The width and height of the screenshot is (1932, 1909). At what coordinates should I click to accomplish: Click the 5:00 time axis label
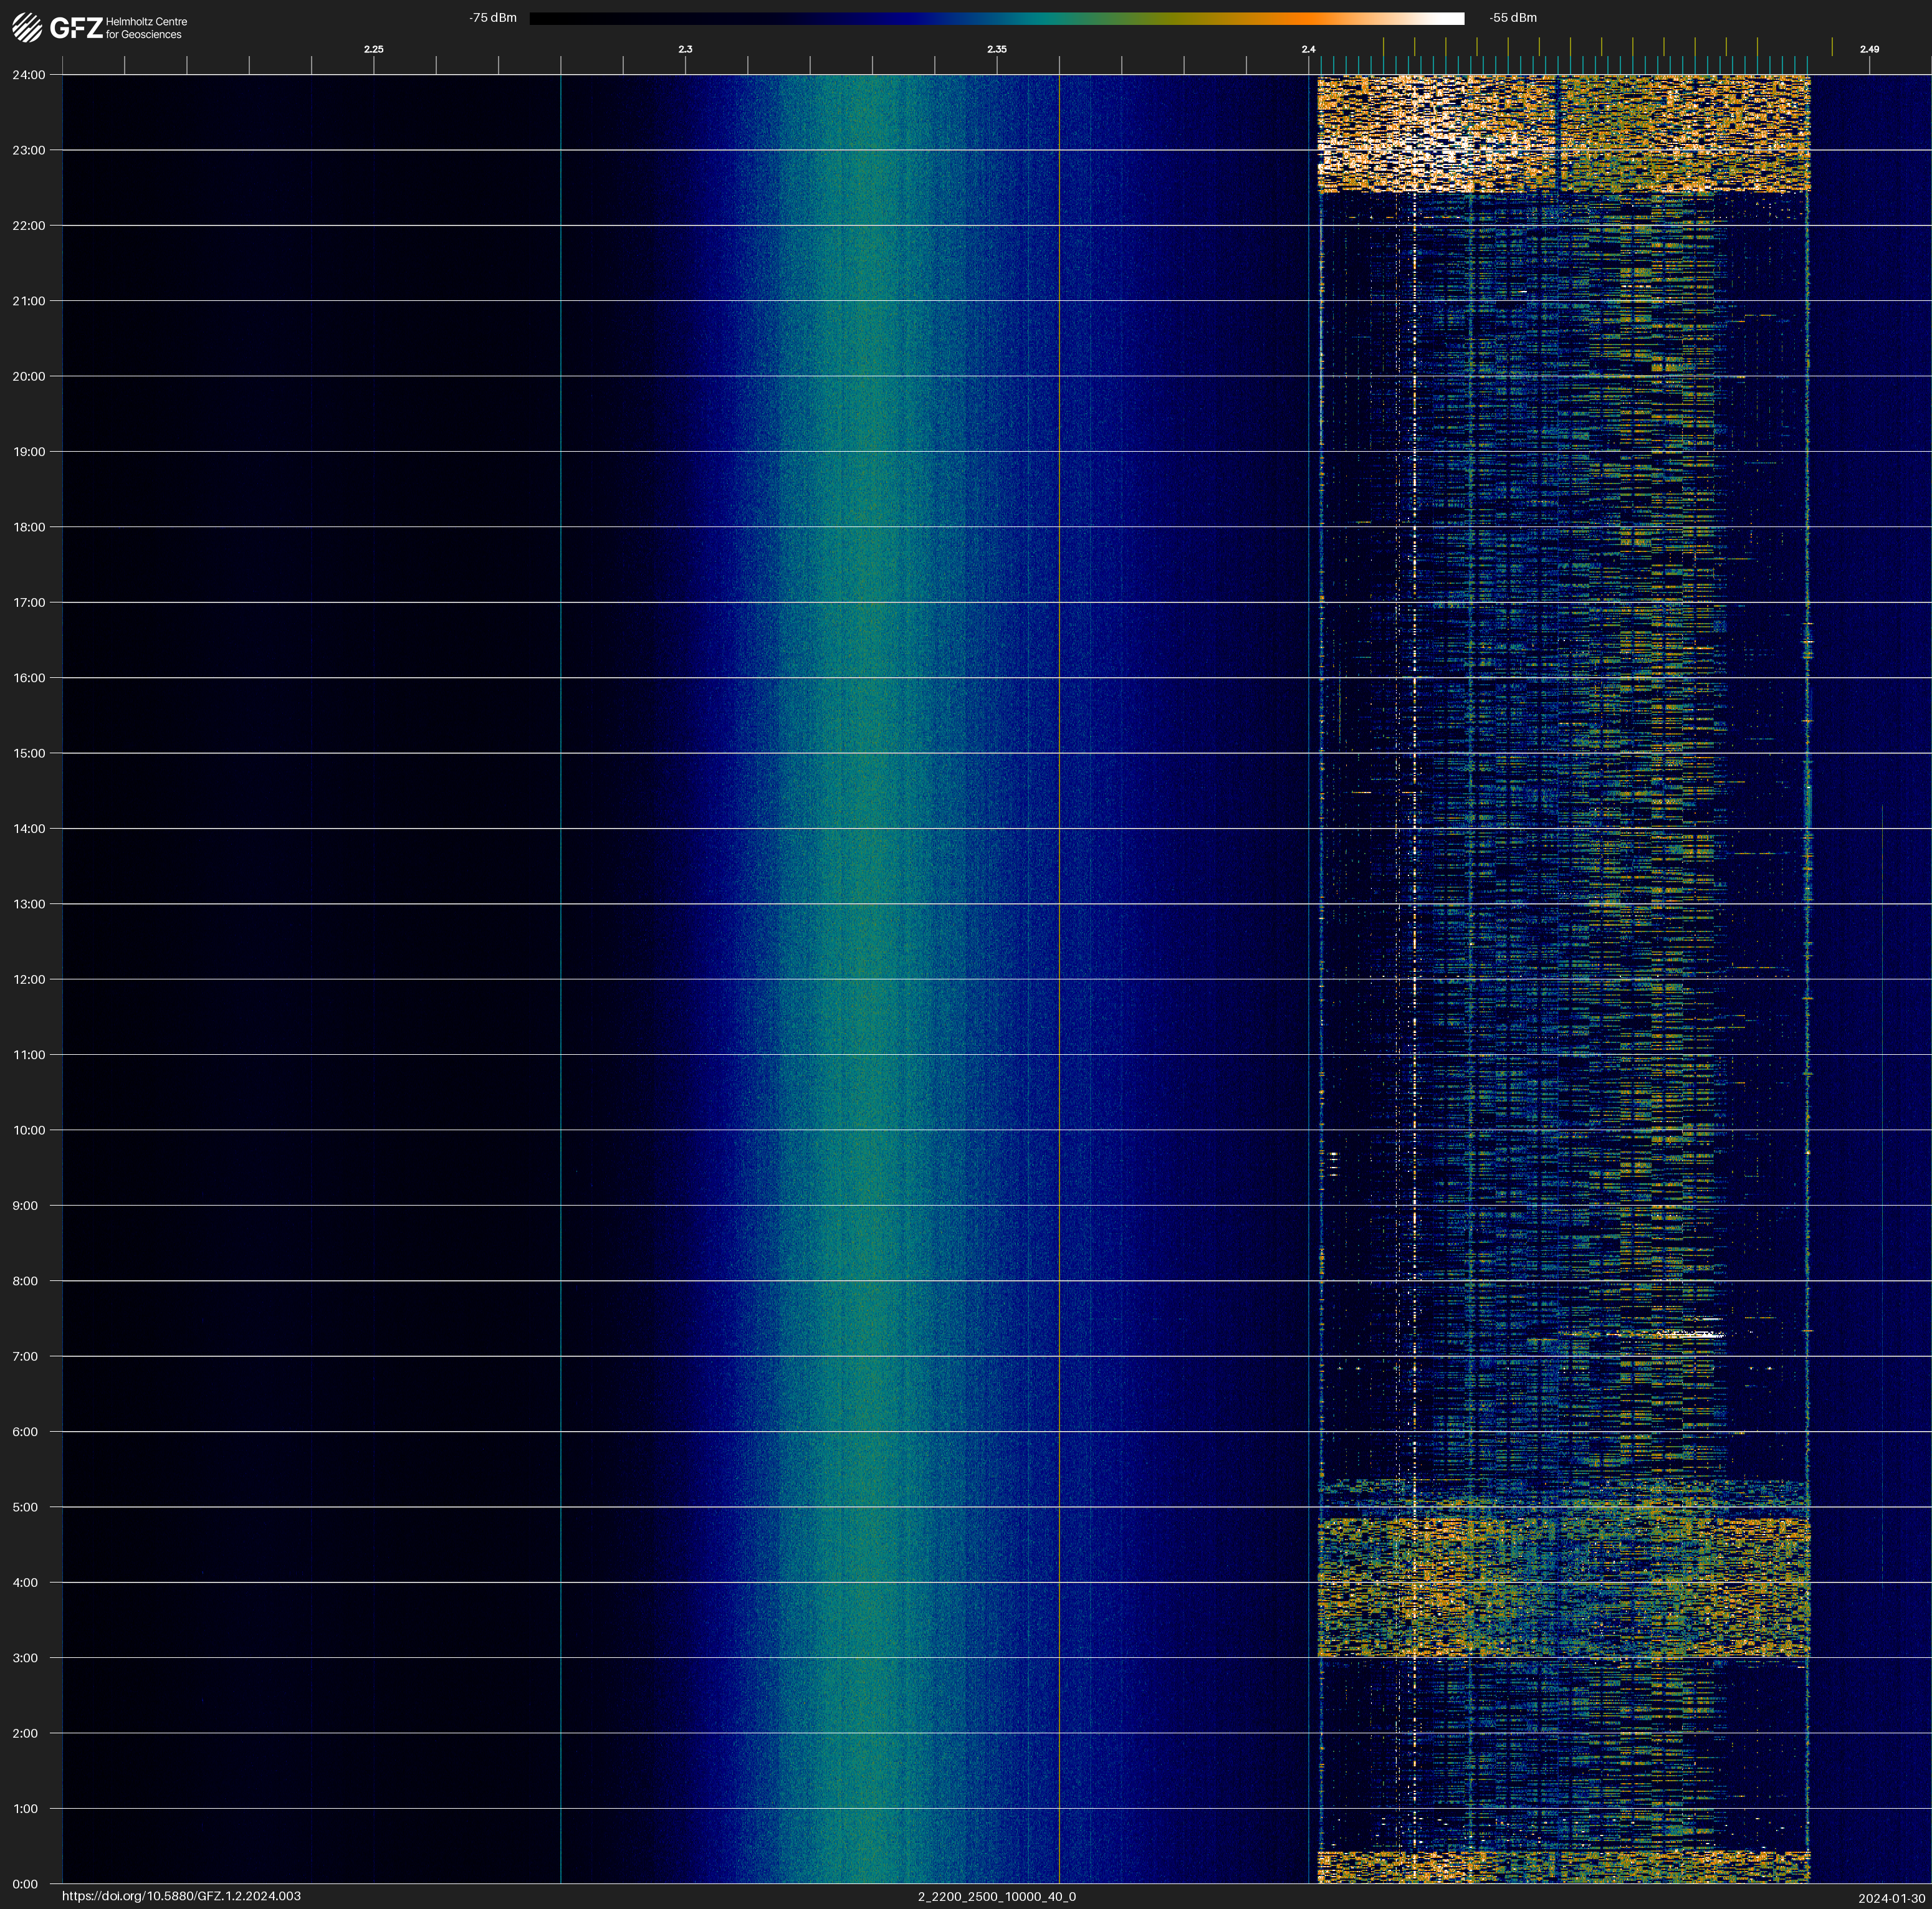point(25,1507)
